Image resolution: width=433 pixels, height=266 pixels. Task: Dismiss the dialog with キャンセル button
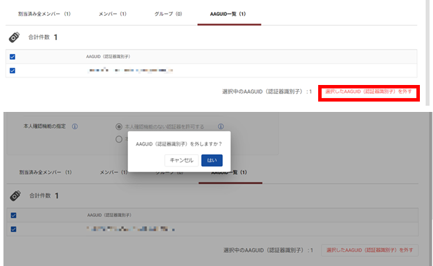tap(181, 160)
